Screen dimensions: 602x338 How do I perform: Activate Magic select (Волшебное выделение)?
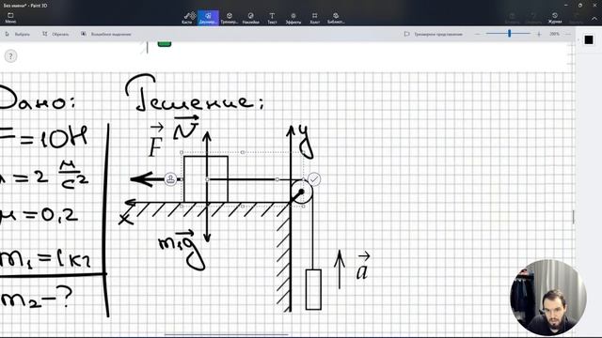coord(106,34)
